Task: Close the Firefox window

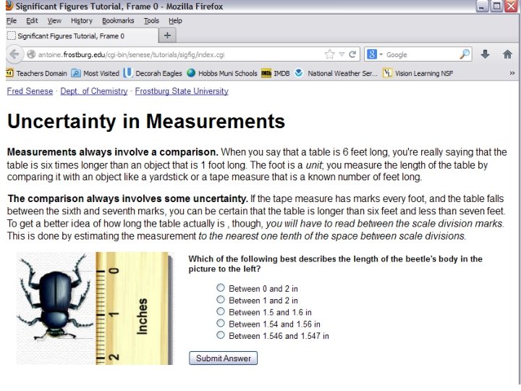Action: 511,6
